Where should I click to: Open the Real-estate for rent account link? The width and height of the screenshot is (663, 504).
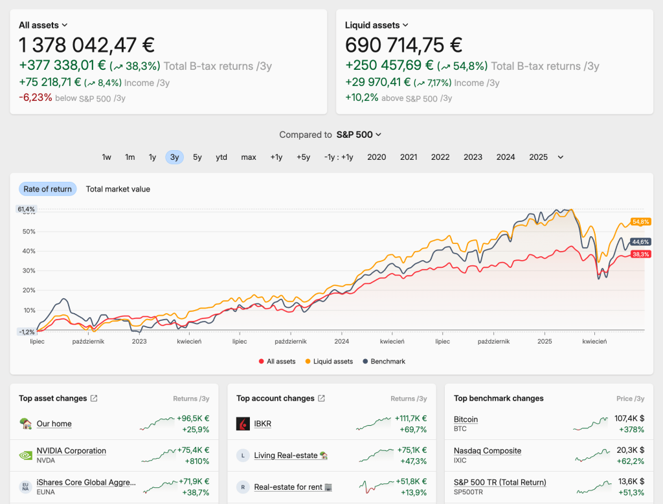pyautogui.click(x=293, y=487)
